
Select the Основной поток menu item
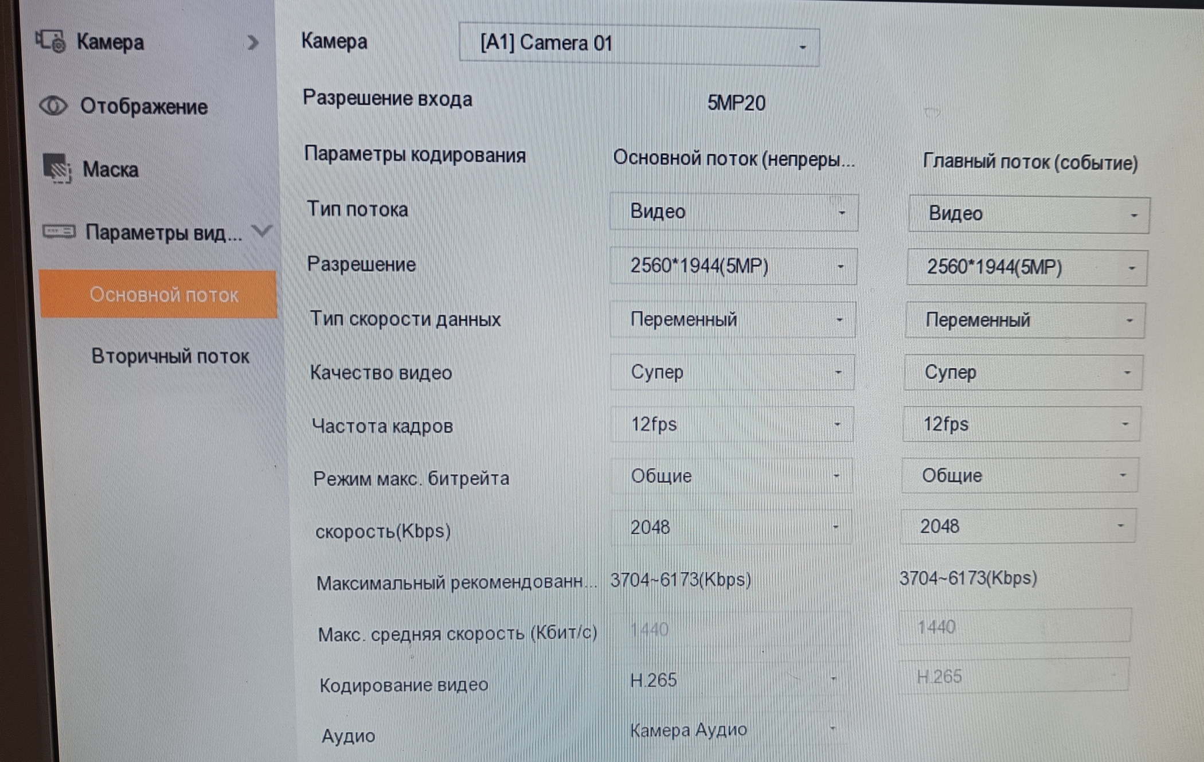[163, 295]
